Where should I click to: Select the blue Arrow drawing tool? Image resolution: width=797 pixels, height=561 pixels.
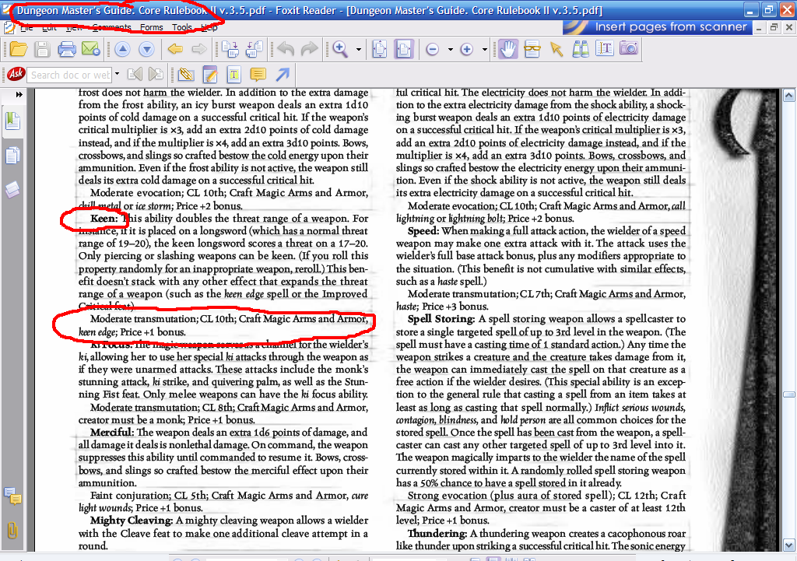point(283,75)
